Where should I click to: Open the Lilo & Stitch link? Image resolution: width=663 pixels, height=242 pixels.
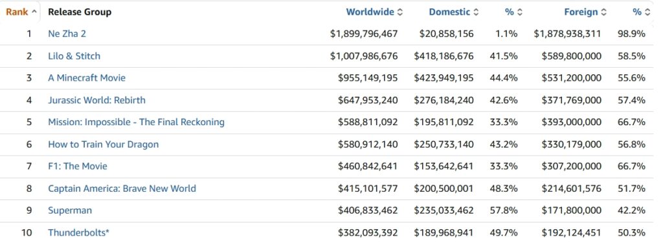pos(74,56)
